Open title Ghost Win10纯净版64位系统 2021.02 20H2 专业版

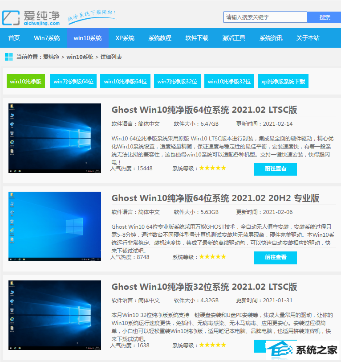(x=215, y=198)
